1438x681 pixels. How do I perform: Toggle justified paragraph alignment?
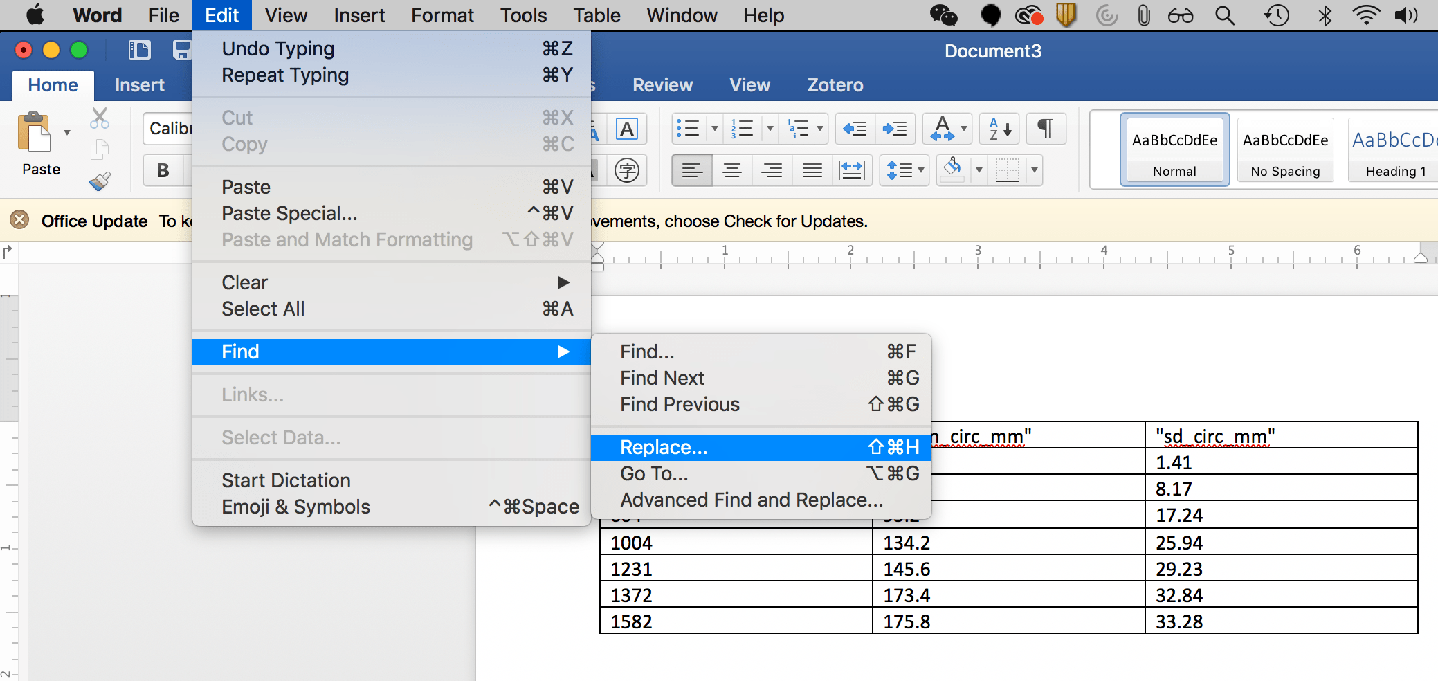812,170
